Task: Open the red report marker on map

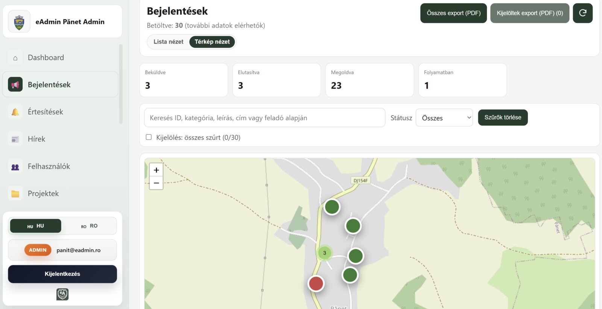Action: tap(316, 283)
